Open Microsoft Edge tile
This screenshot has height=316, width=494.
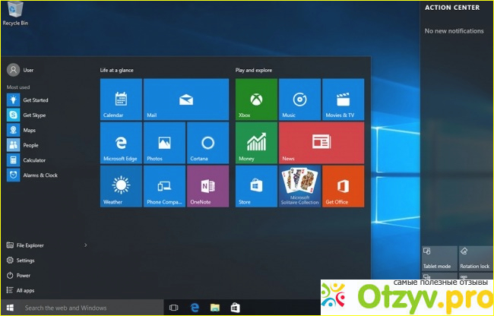pos(121,143)
